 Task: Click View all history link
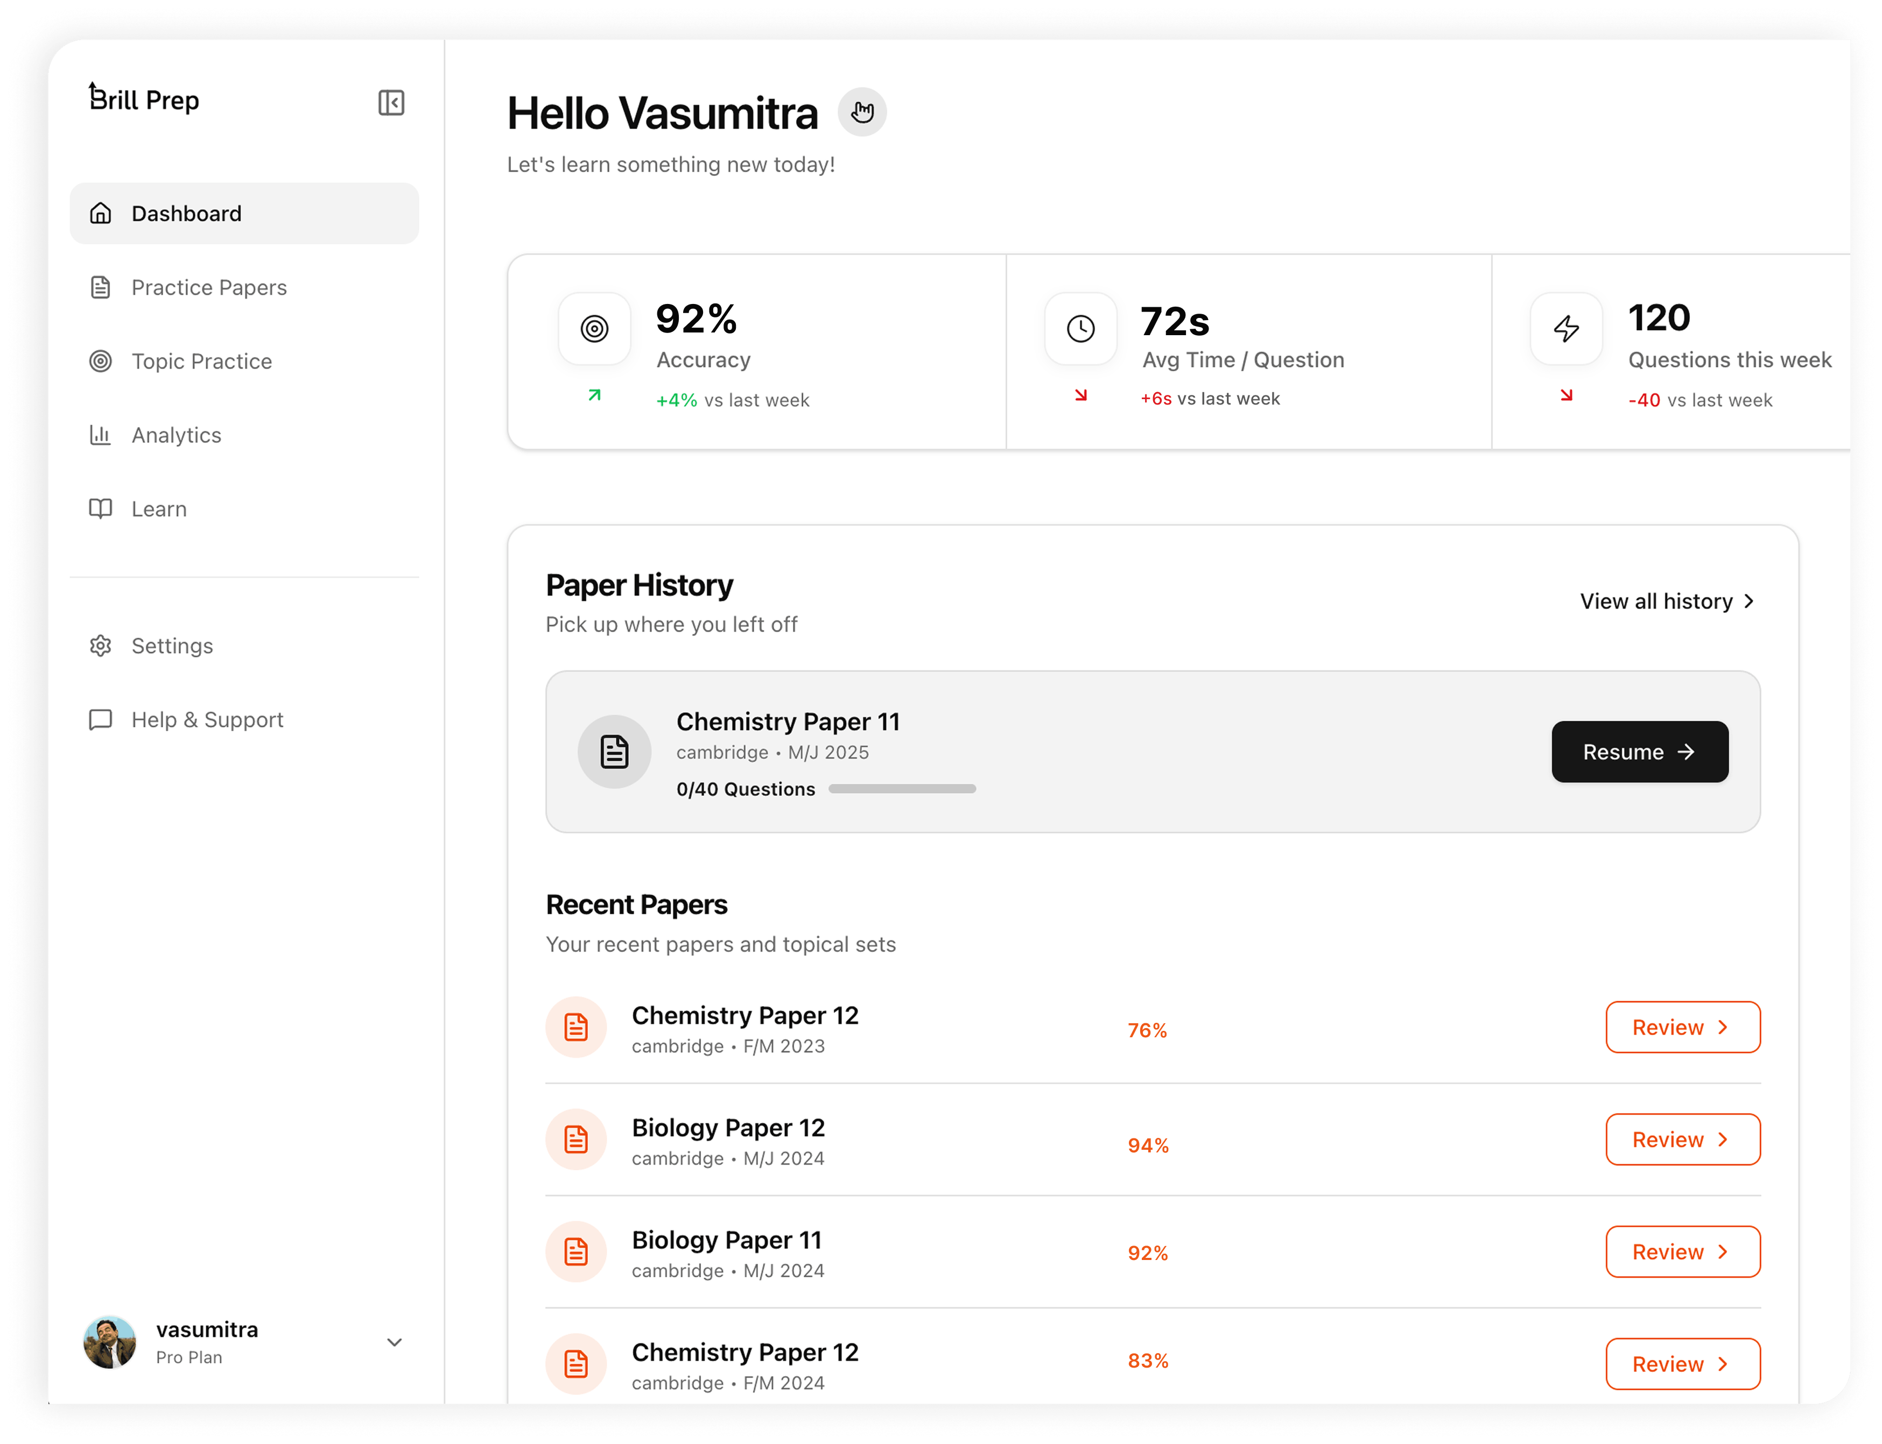1668,601
